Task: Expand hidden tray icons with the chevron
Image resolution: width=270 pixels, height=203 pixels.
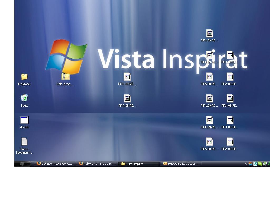Action: [245, 164]
